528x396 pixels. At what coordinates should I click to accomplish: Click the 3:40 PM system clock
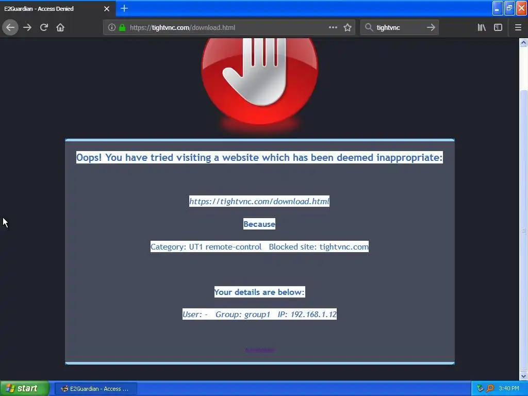pyautogui.click(x=509, y=389)
